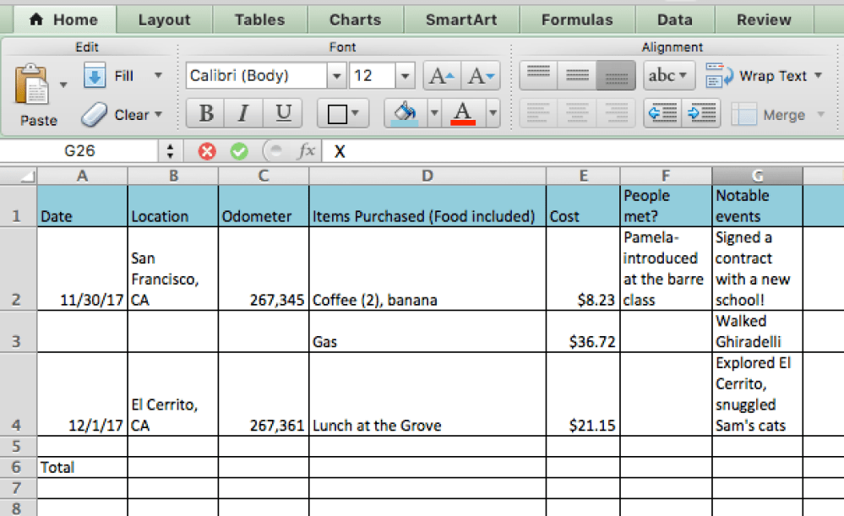Select the Total cell in column A
The image size is (844, 516).
click(82, 467)
